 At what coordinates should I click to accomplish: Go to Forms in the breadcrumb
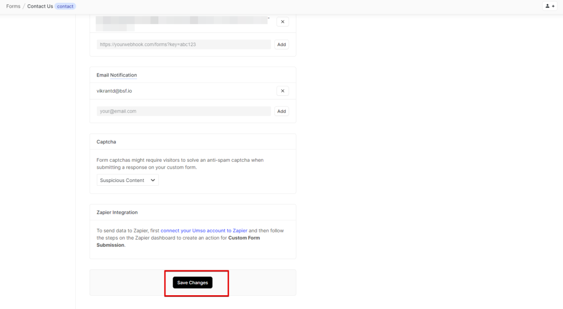(13, 6)
